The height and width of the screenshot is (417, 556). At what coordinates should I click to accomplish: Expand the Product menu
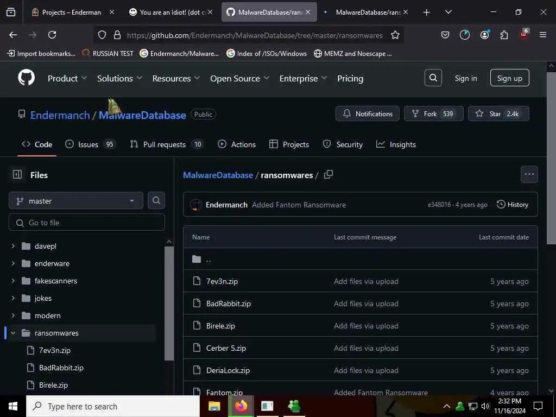pos(67,78)
